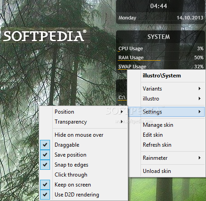Toggle the Save position option
The image size is (206, 201).
(83, 155)
